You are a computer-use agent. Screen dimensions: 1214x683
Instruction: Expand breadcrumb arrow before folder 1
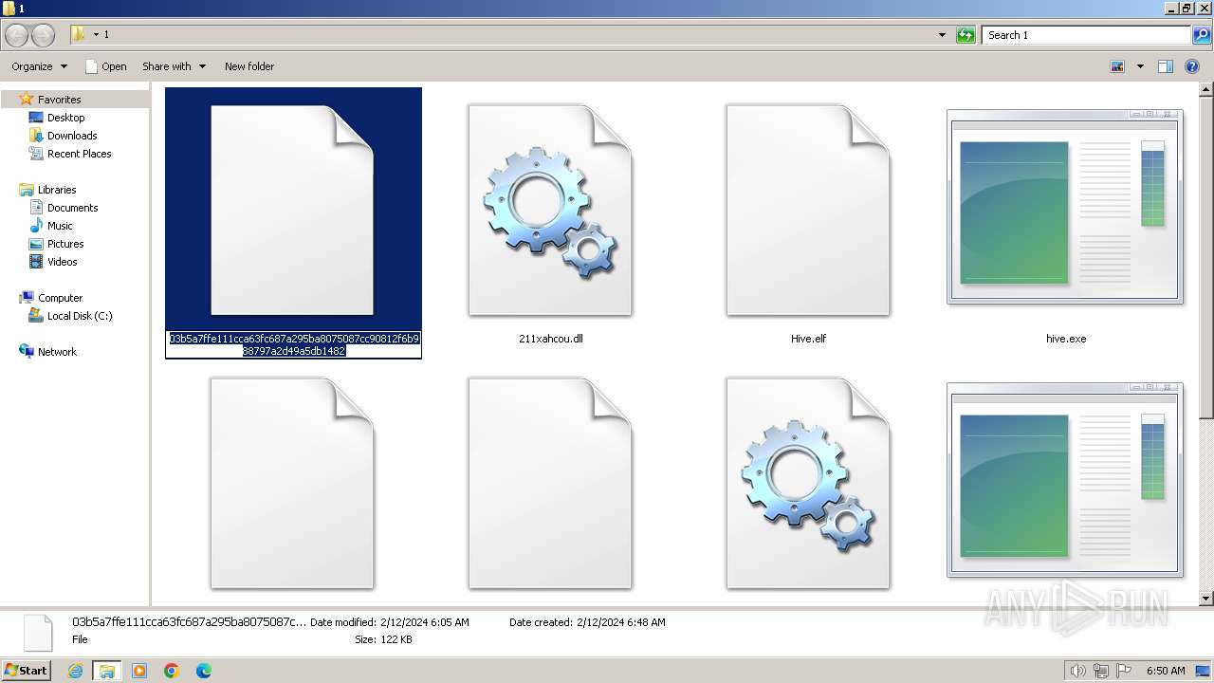[x=96, y=35]
